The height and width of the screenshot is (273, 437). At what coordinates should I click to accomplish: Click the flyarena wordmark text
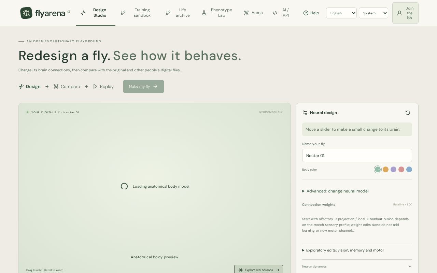pos(50,13)
